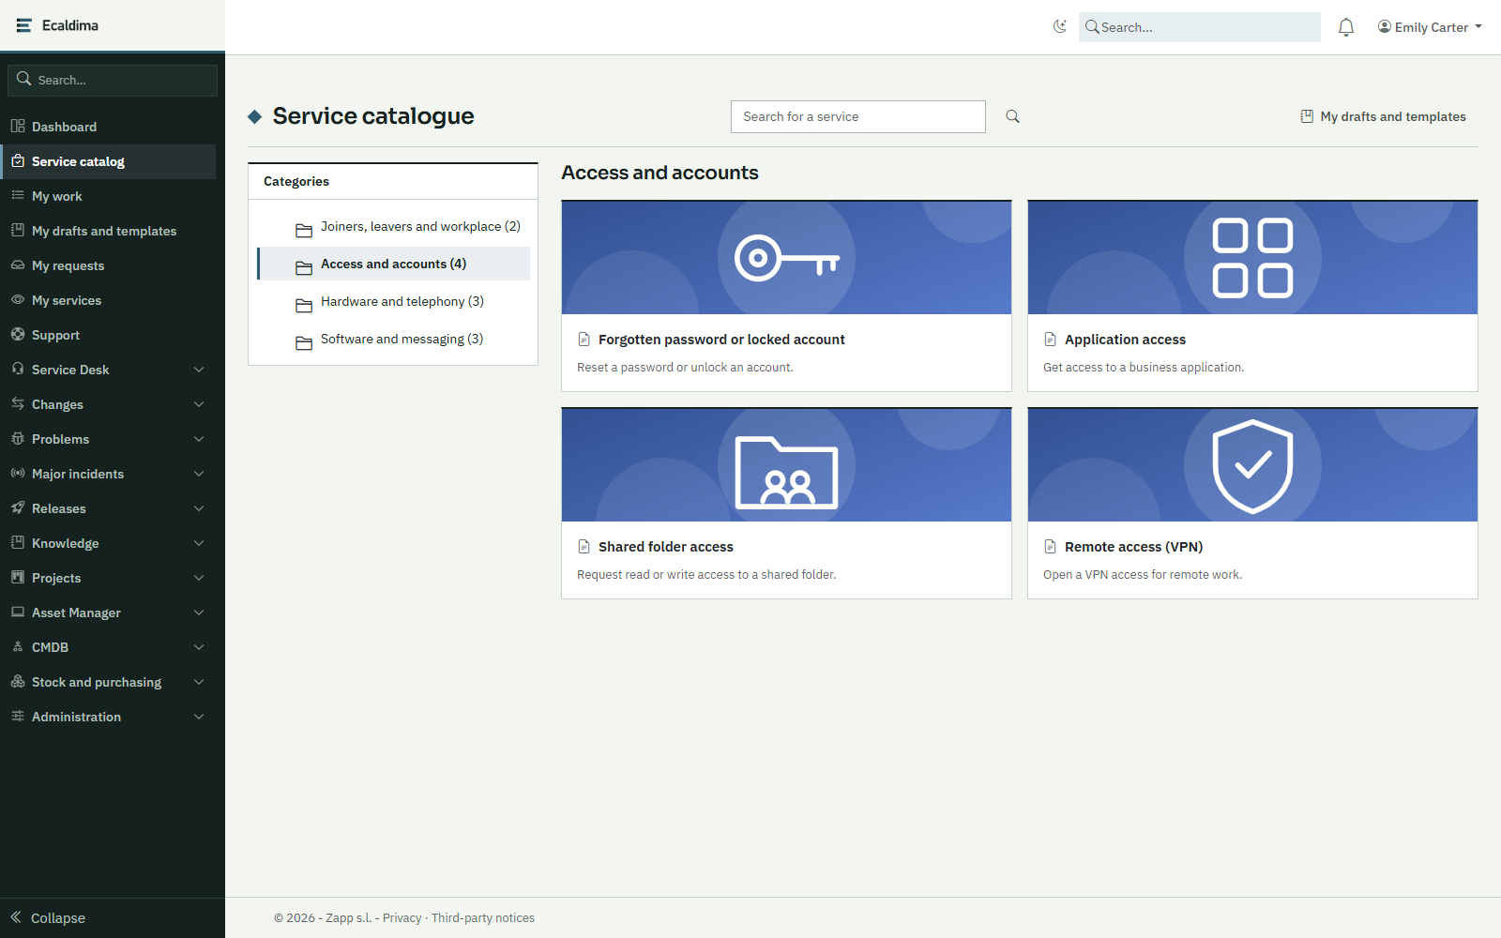Expand the Releases menu chevron

[199, 508]
